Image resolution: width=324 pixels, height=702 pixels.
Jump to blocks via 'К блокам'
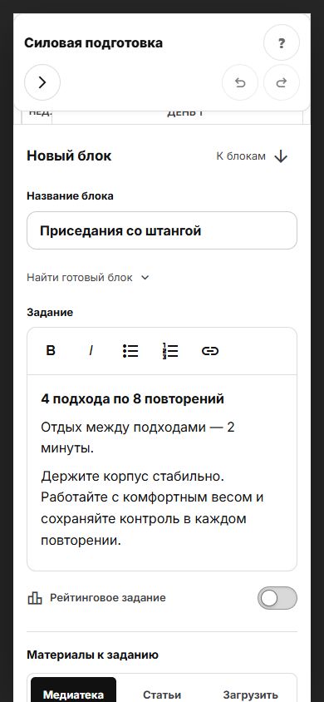point(241,156)
